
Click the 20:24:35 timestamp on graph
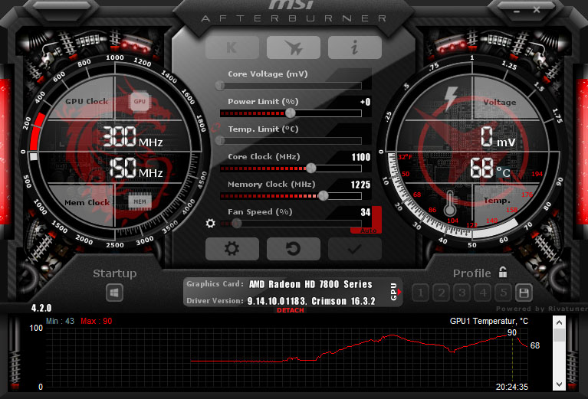pos(512,387)
